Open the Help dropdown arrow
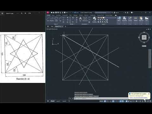152x114 pixels. (133, 12)
